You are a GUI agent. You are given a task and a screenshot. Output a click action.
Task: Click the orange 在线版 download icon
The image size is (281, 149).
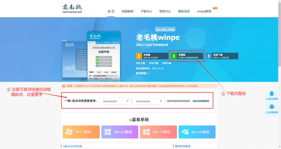(x=139, y=56)
